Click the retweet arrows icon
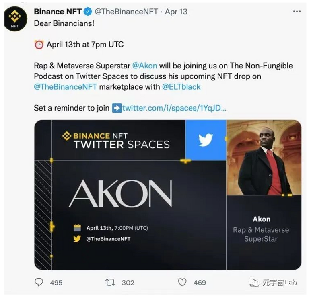309x299 pixels. click(x=110, y=282)
